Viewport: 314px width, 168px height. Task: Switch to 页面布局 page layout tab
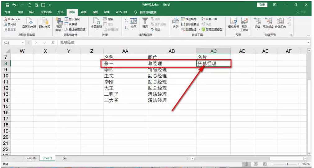coord(46,12)
